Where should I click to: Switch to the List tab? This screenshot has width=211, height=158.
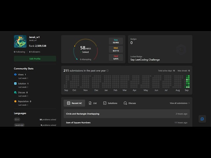[93, 103]
